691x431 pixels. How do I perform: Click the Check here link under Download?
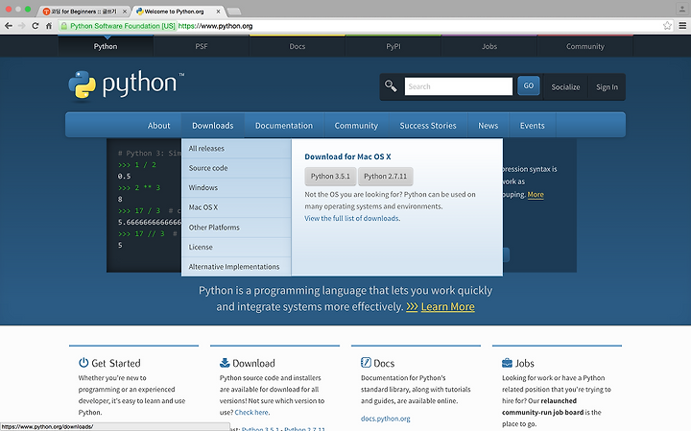[251, 413]
